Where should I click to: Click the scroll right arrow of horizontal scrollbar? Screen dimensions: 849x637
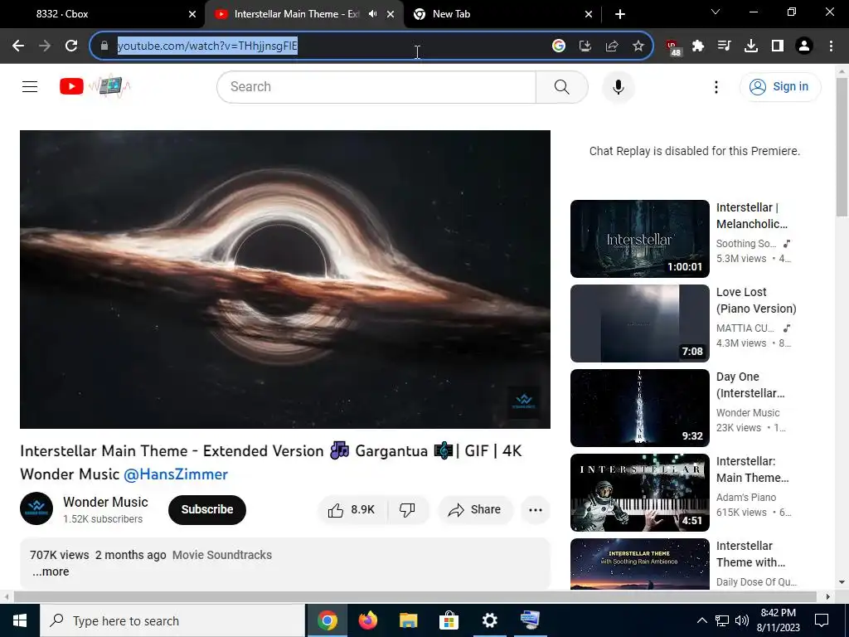(827, 596)
